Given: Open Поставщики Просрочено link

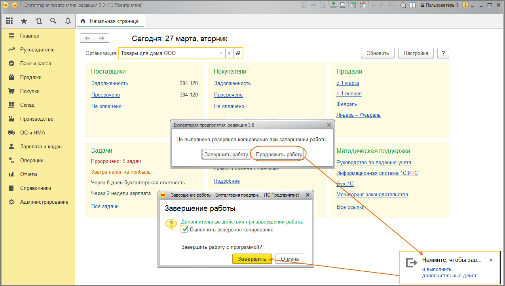Looking at the screenshot, I should click(106, 95).
